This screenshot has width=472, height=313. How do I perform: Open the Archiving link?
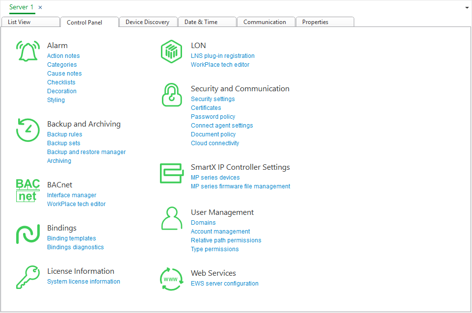pyautogui.click(x=59, y=161)
